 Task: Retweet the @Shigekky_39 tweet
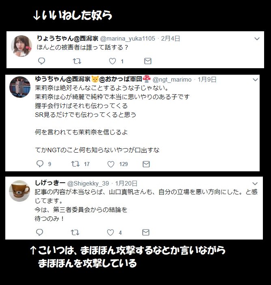[75, 233]
